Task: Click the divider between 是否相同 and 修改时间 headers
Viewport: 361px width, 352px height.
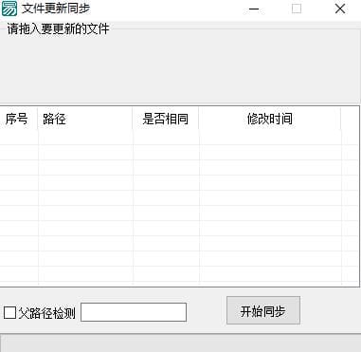Action: [199, 119]
